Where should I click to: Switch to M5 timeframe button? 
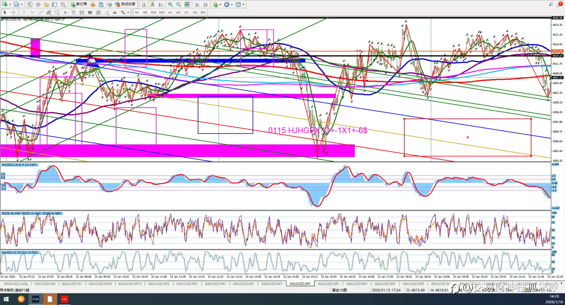click(x=145, y=12)
